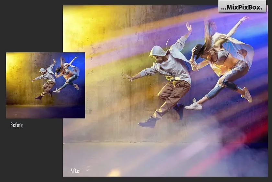Select the female dancer in After image

click(223, 65)
